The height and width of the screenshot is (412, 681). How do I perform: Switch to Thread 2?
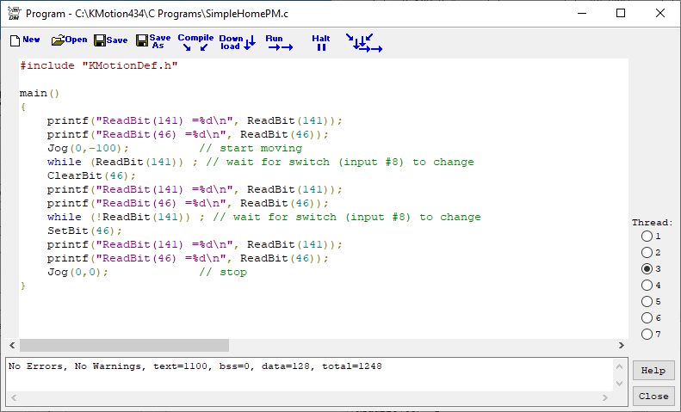coord(647,252)
